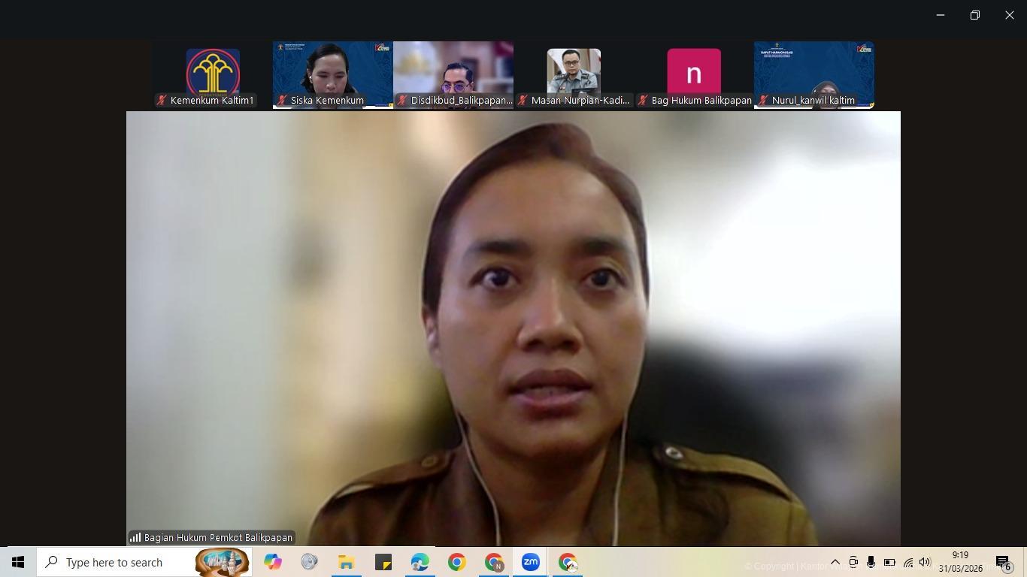1027x577 pixels.
Task: Open Microsoft Edge from the taskbar
Action: point(420,562)
